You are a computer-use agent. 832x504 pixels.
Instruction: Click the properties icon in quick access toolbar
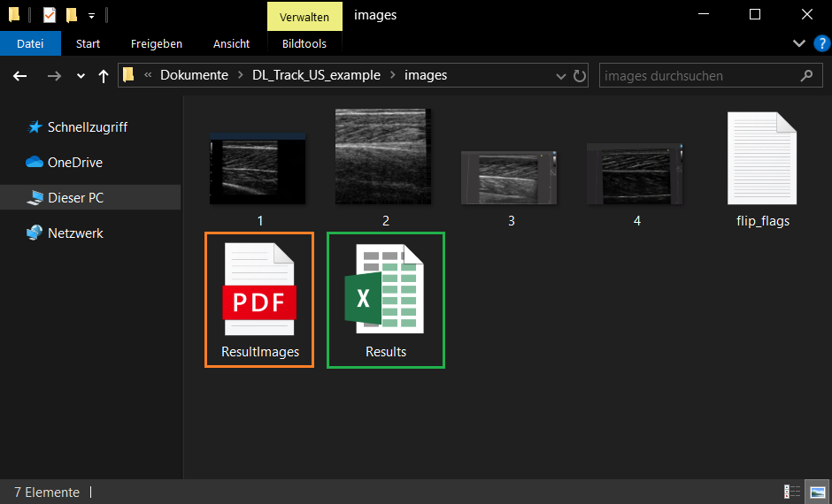(x=50, y=15)
